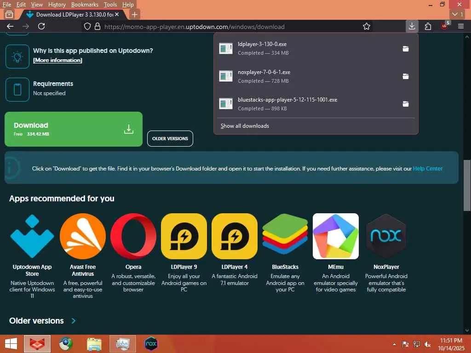Open the Opera browser app icon
This screenshot has height=353, width=471.
coord(133,236)
